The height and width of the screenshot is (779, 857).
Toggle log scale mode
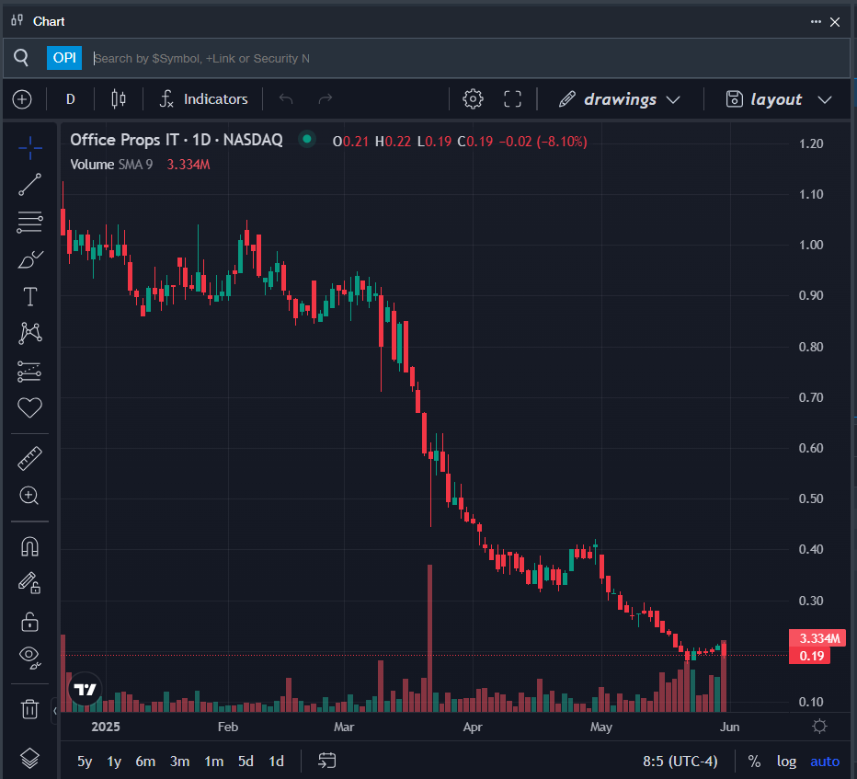pos(786,761)
